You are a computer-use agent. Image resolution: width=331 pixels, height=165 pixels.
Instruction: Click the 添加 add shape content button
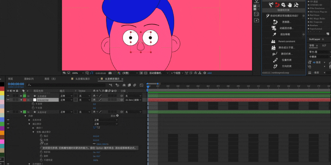pos(115,116)
